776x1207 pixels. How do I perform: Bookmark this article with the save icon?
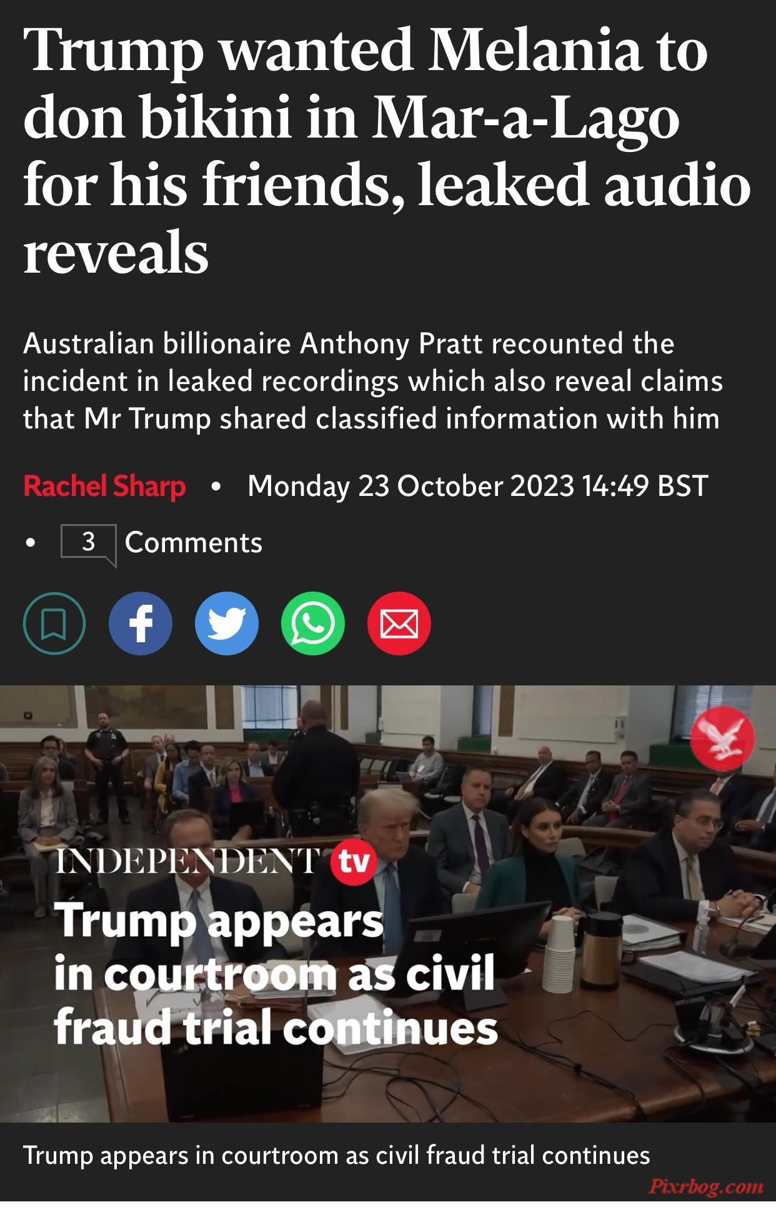(54, 624)
